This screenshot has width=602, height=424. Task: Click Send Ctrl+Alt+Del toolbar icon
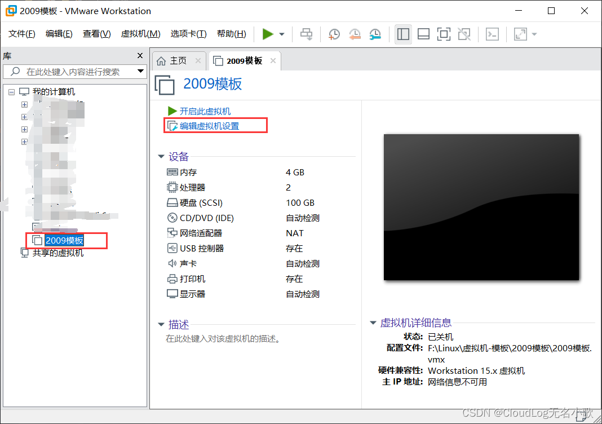307,34
